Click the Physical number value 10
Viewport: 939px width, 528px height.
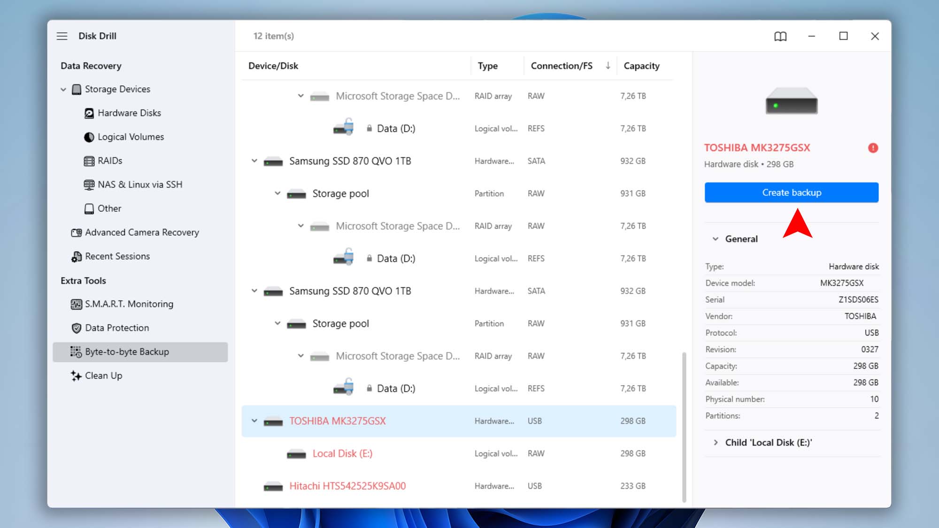[874, 399]
